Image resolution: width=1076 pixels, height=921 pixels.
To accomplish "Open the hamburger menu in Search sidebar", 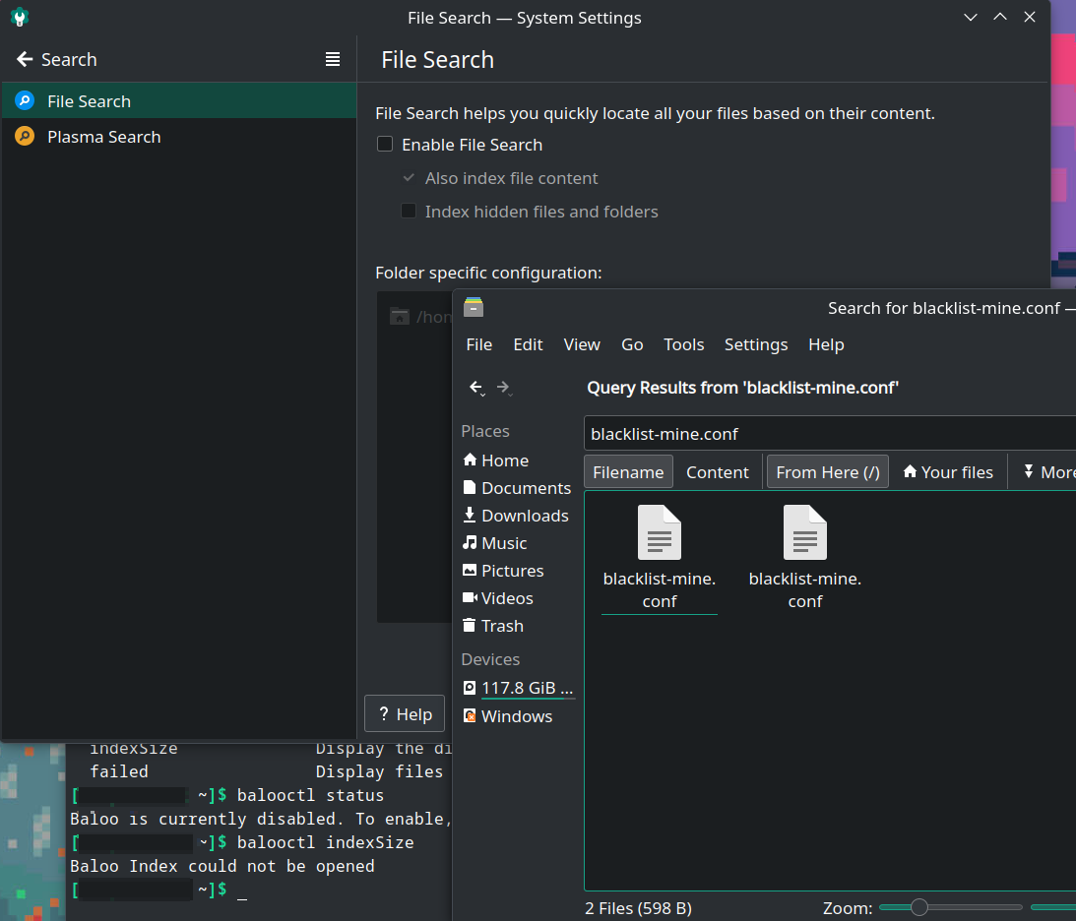I will (x=333, y=60).
